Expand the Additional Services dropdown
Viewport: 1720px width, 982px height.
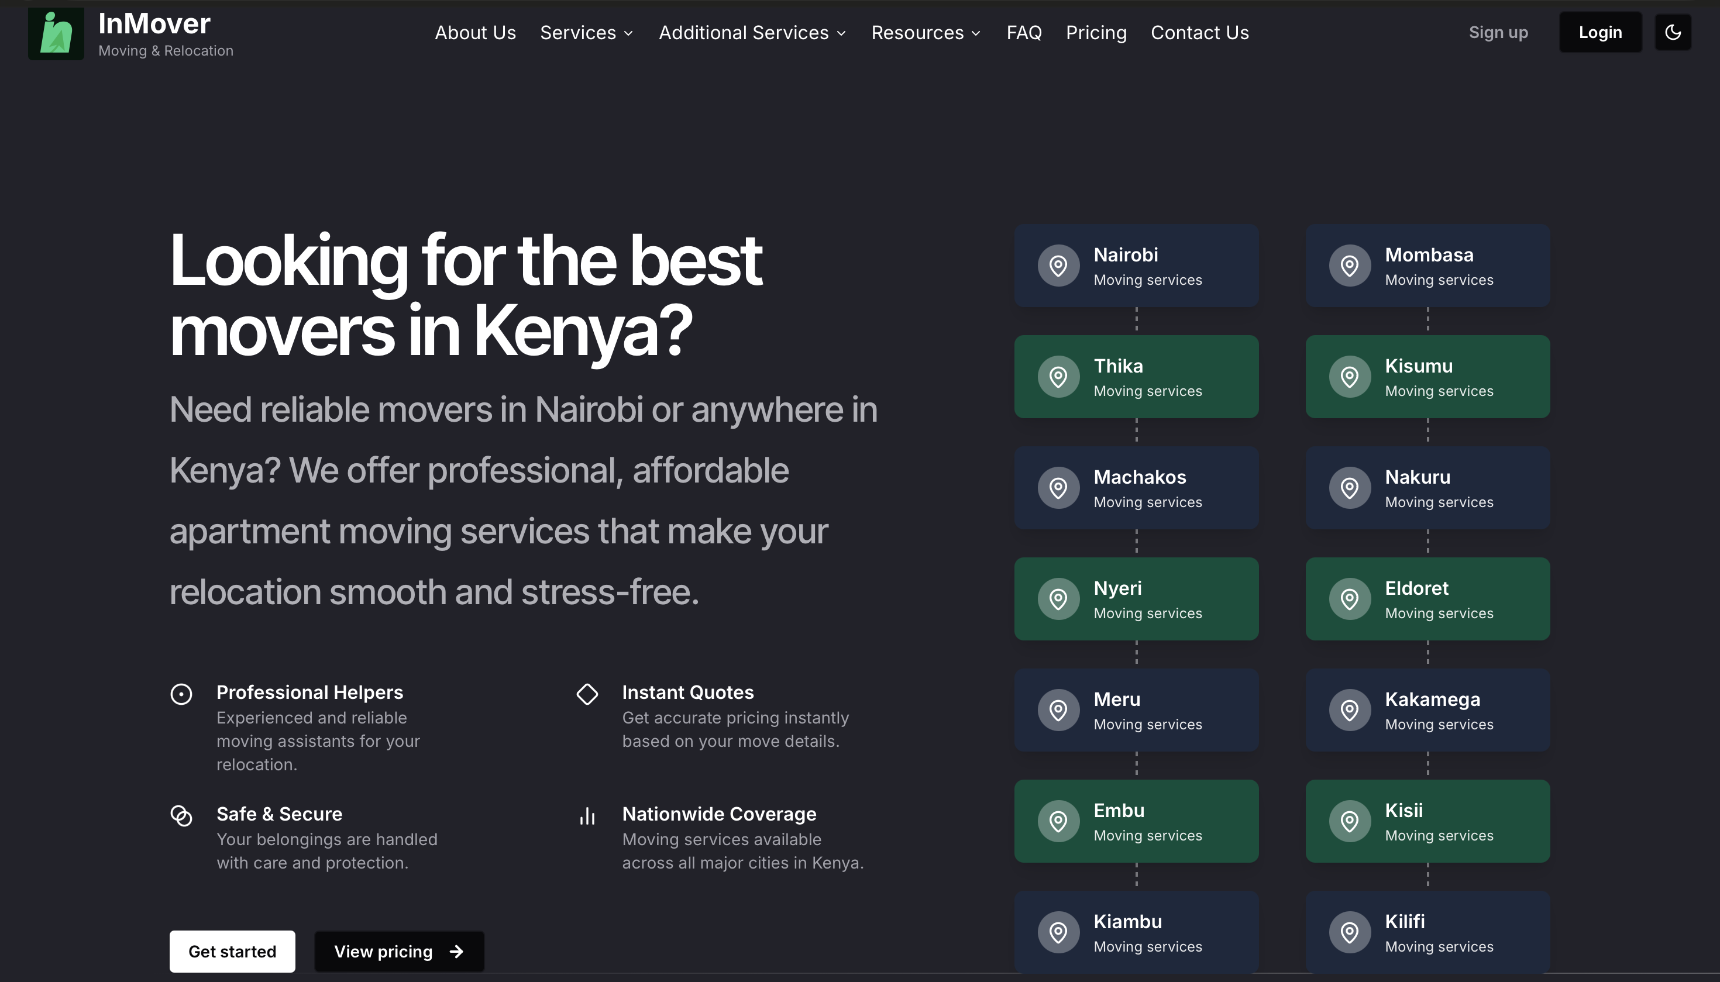coord(752,32)
